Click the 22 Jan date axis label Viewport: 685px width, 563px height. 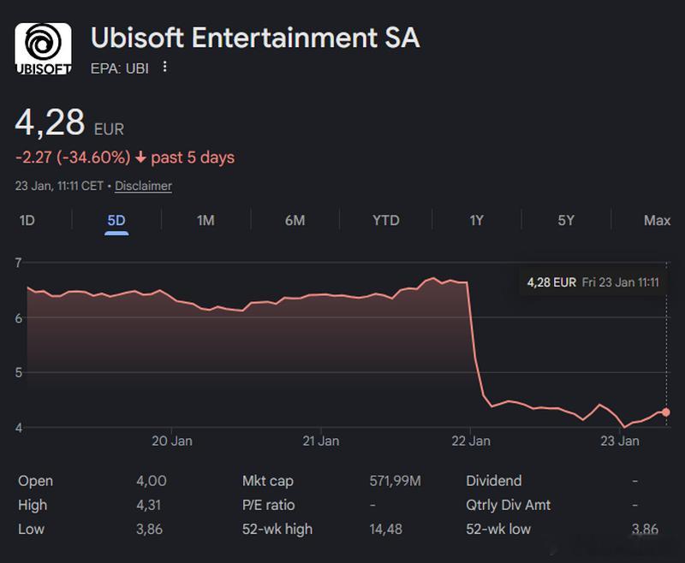[470, 442]
